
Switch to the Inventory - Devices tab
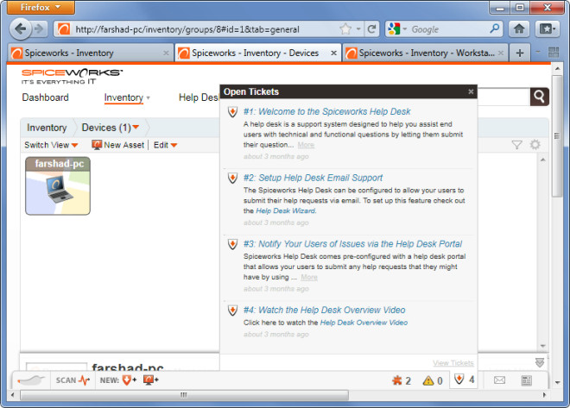pos(257,53)
